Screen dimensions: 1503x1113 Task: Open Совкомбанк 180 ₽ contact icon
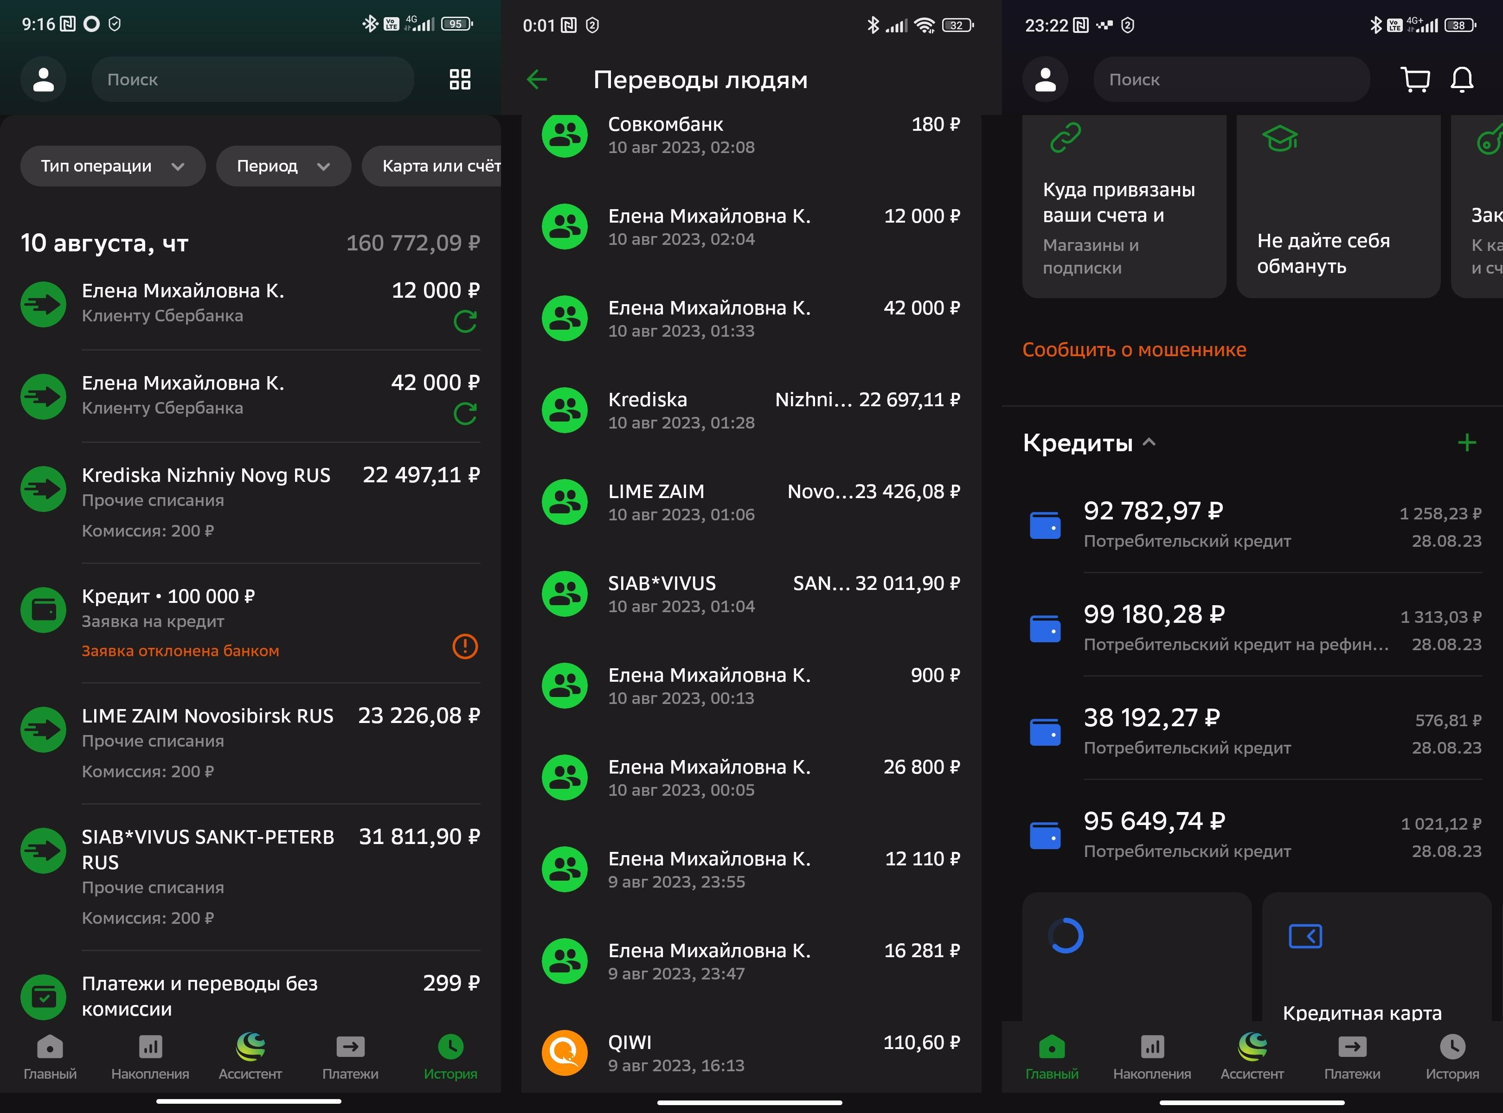pyautogui.click(x=565, y=135)
